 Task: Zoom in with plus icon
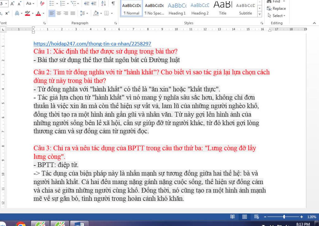pyautogui.click(x=302, y=217)
